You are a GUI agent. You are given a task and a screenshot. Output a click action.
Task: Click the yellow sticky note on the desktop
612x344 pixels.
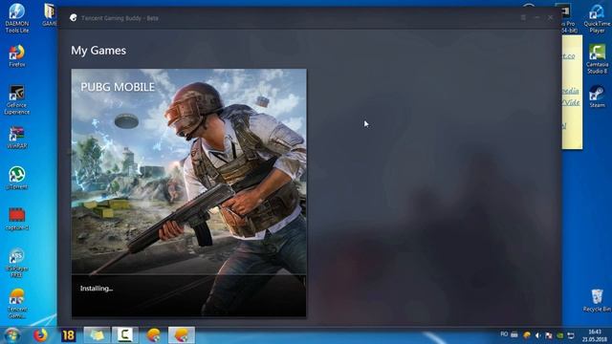coord(572,93)
